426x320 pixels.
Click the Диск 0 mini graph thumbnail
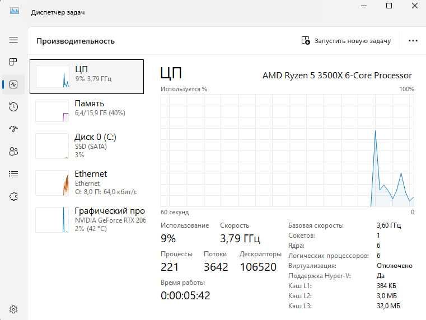(52, 146)
